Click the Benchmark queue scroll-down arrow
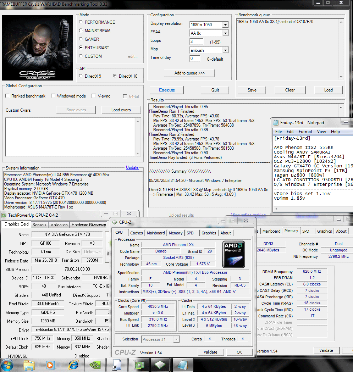Viewport: 353px width, 372px height. (x=341, y=77)
